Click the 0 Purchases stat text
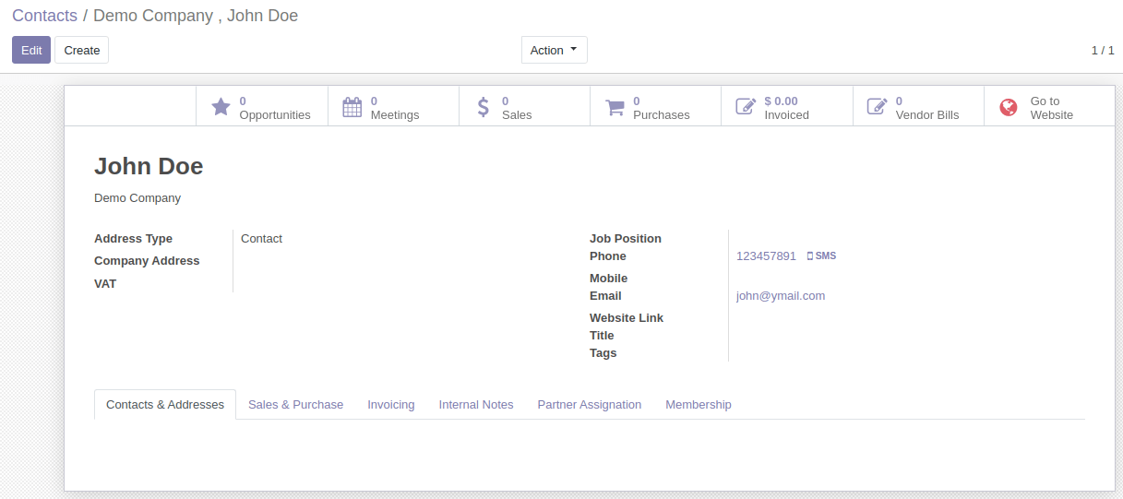The width and height of the screenshot is (1123, 499). (662, 108)
